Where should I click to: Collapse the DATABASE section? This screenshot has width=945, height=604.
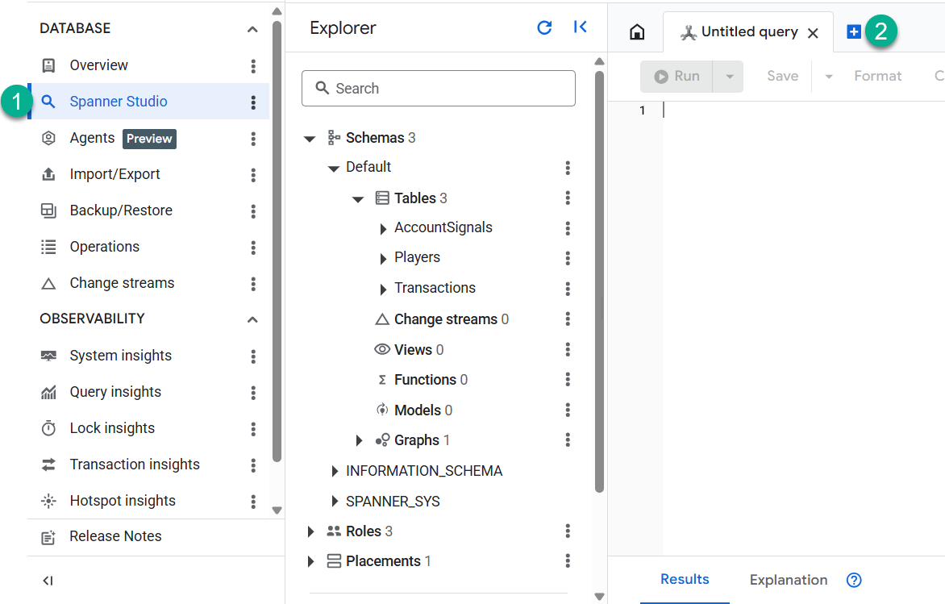(x=252, y=27)
